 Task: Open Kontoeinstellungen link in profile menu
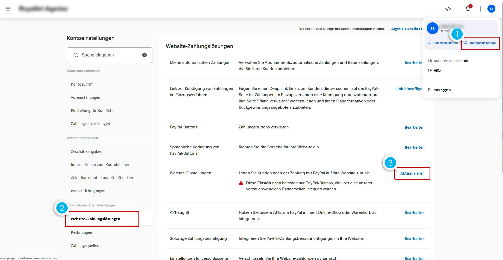(x=482, y=43)
